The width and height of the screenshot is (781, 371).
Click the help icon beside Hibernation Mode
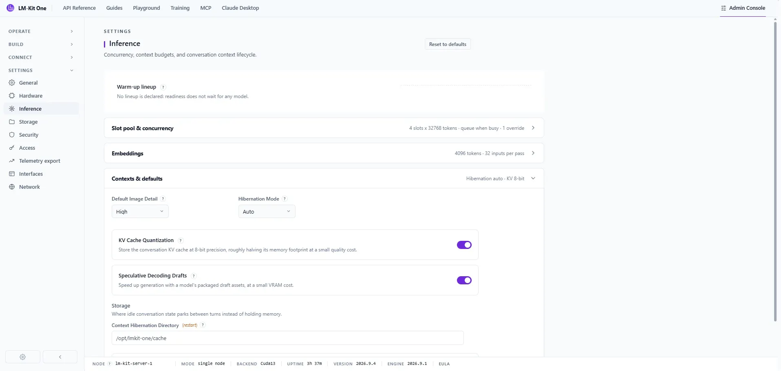coord(285,199)
